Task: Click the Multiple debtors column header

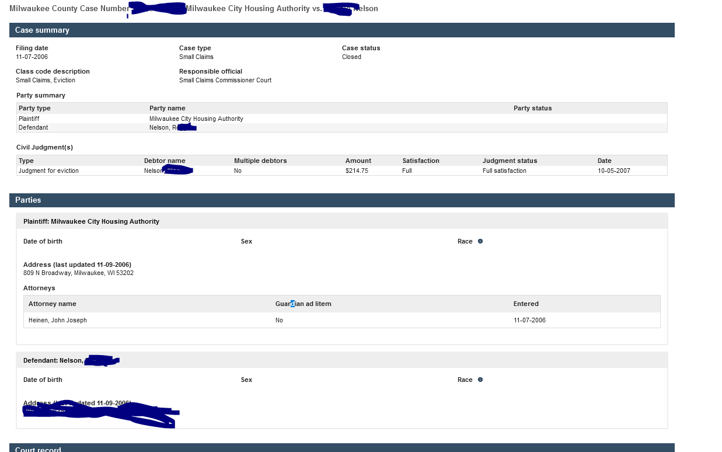Action: click(x=260, y=161)
